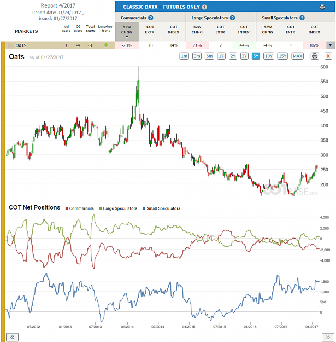Click Small Speculators 86% COT index cell
336x342 pixels.
click(x=315, y=45)
